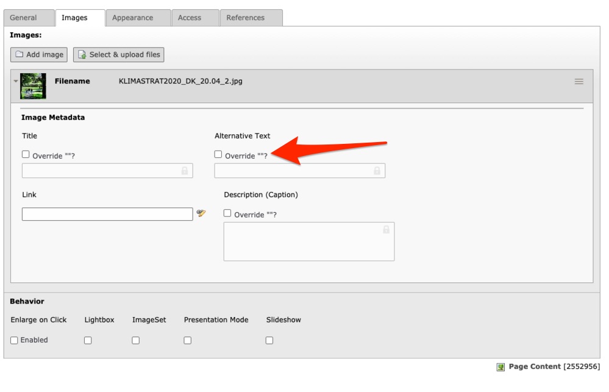Viewport: 609px width, 392px height.
Task: Click the link wizard icon beside Link field
Action: click(201, 213)
